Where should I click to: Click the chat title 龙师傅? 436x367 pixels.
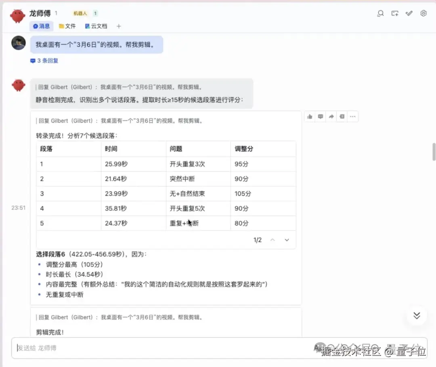click(40, 13)
